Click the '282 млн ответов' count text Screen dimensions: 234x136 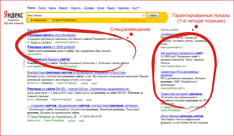click(x=14, y=23)
